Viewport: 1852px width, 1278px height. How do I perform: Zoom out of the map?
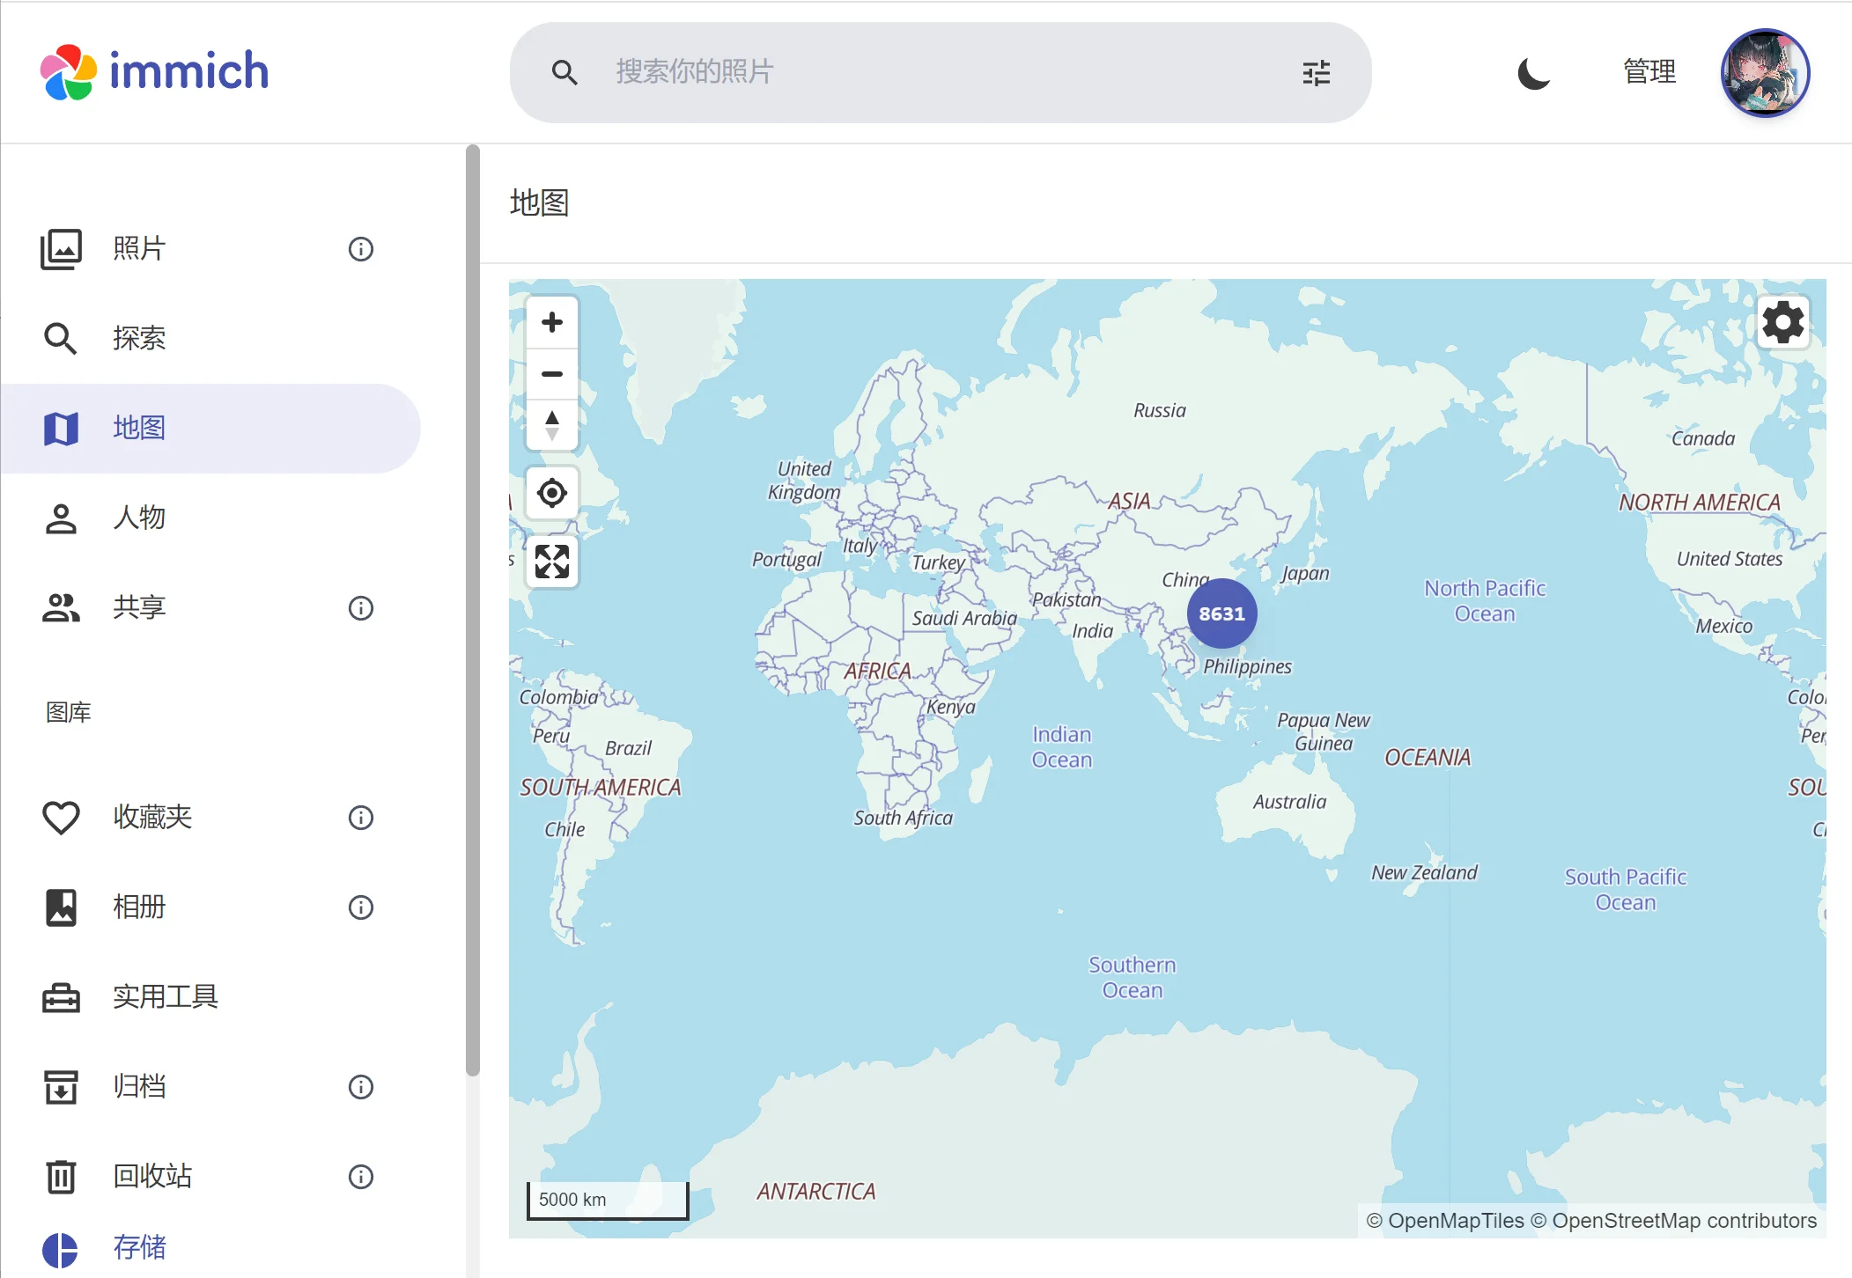(552, 374)
